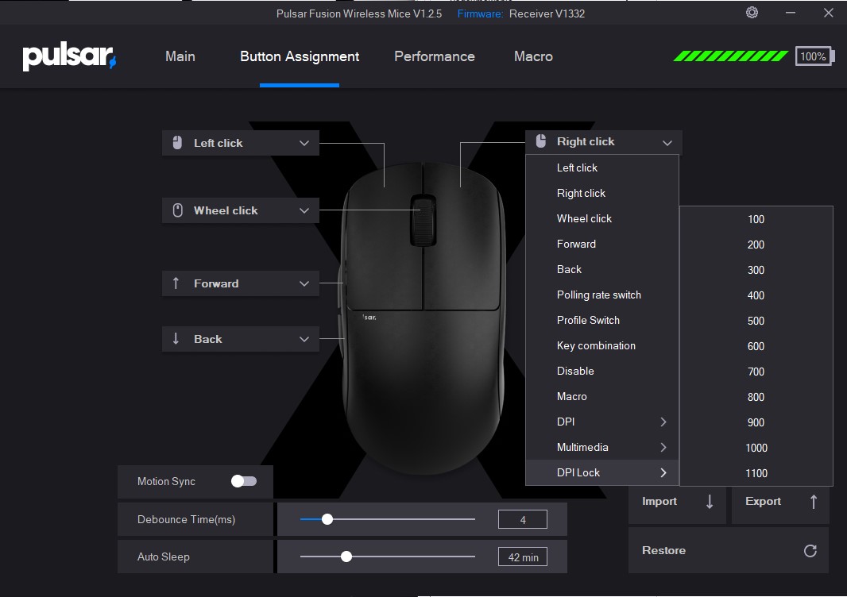Expand the Left click dropdown
Image resolution: width=847 pixels, height=597 pixels.
(x=304, y=143)
